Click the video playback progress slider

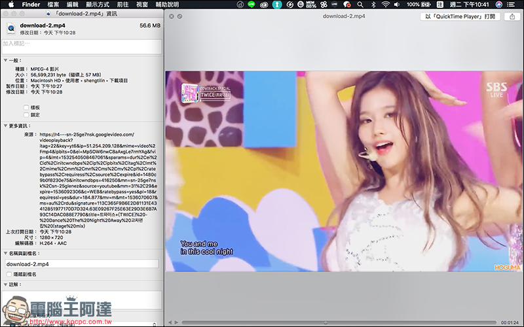(x=339, y=322)
